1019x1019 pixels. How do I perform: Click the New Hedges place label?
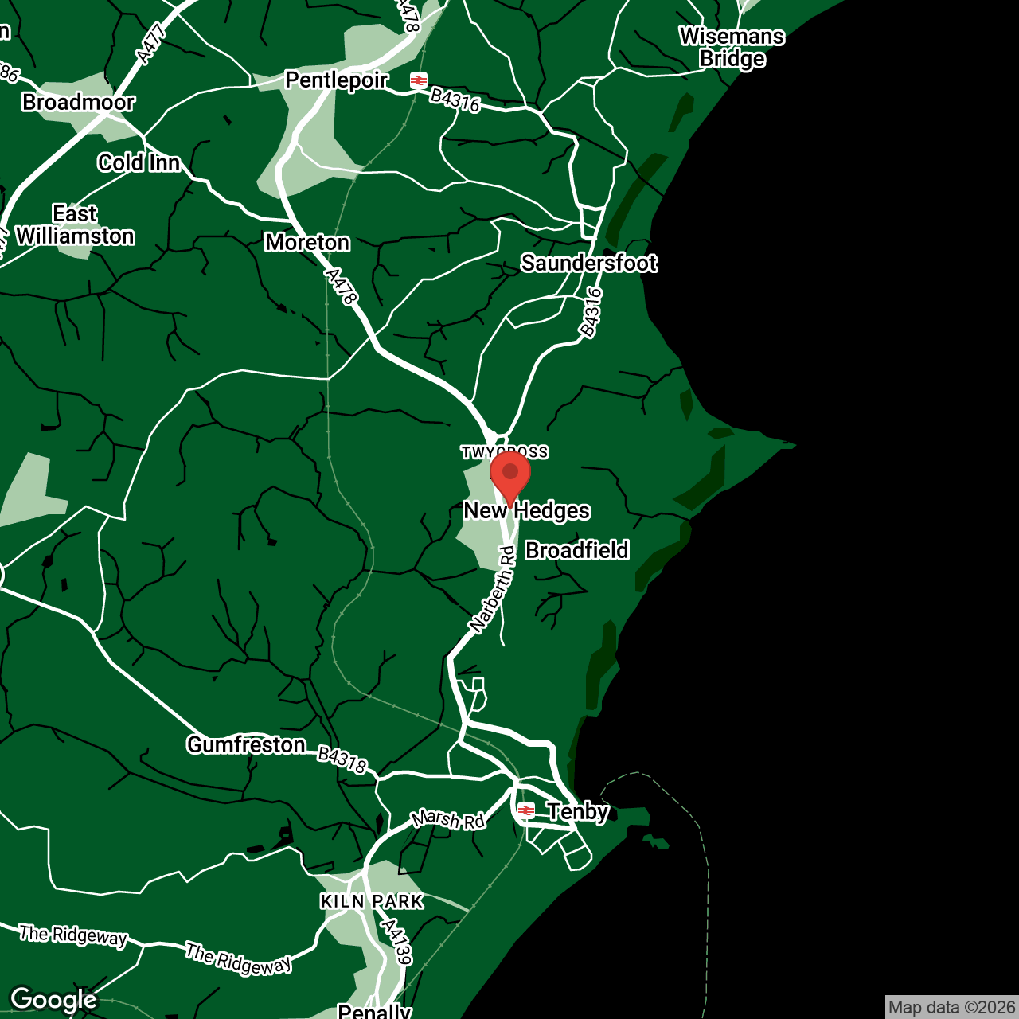point(527,511)
